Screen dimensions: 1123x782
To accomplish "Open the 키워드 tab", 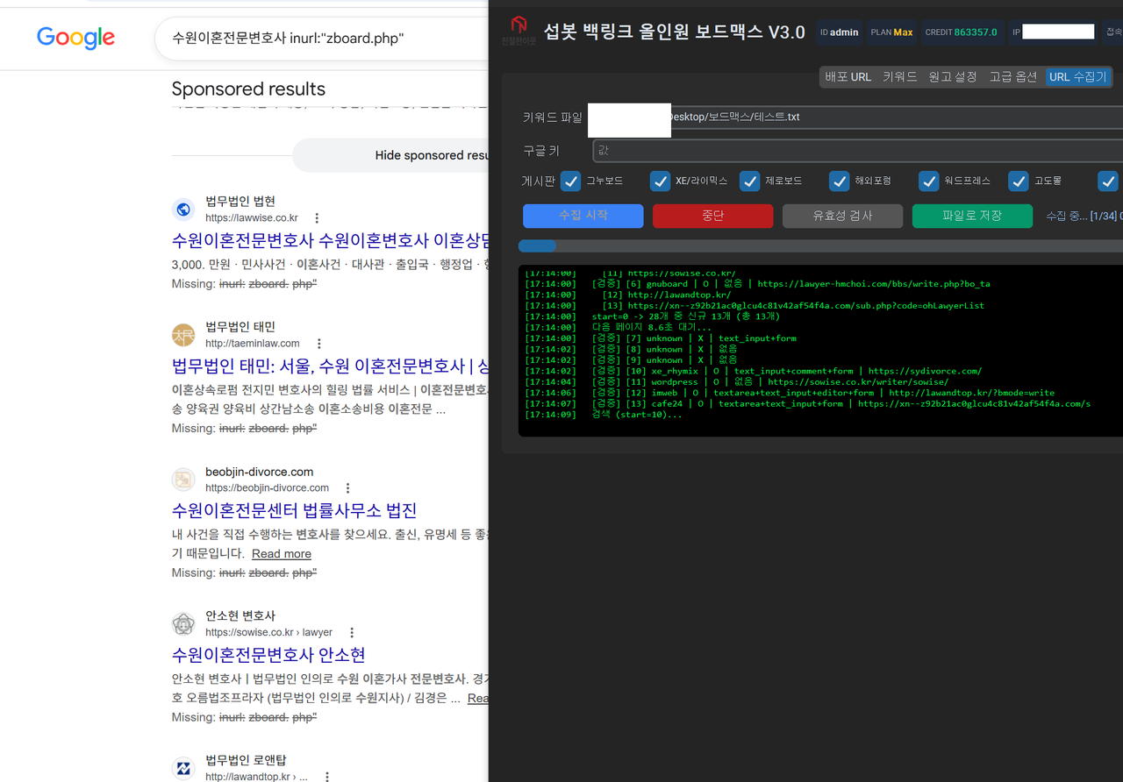I will click(x=899, y=77).
